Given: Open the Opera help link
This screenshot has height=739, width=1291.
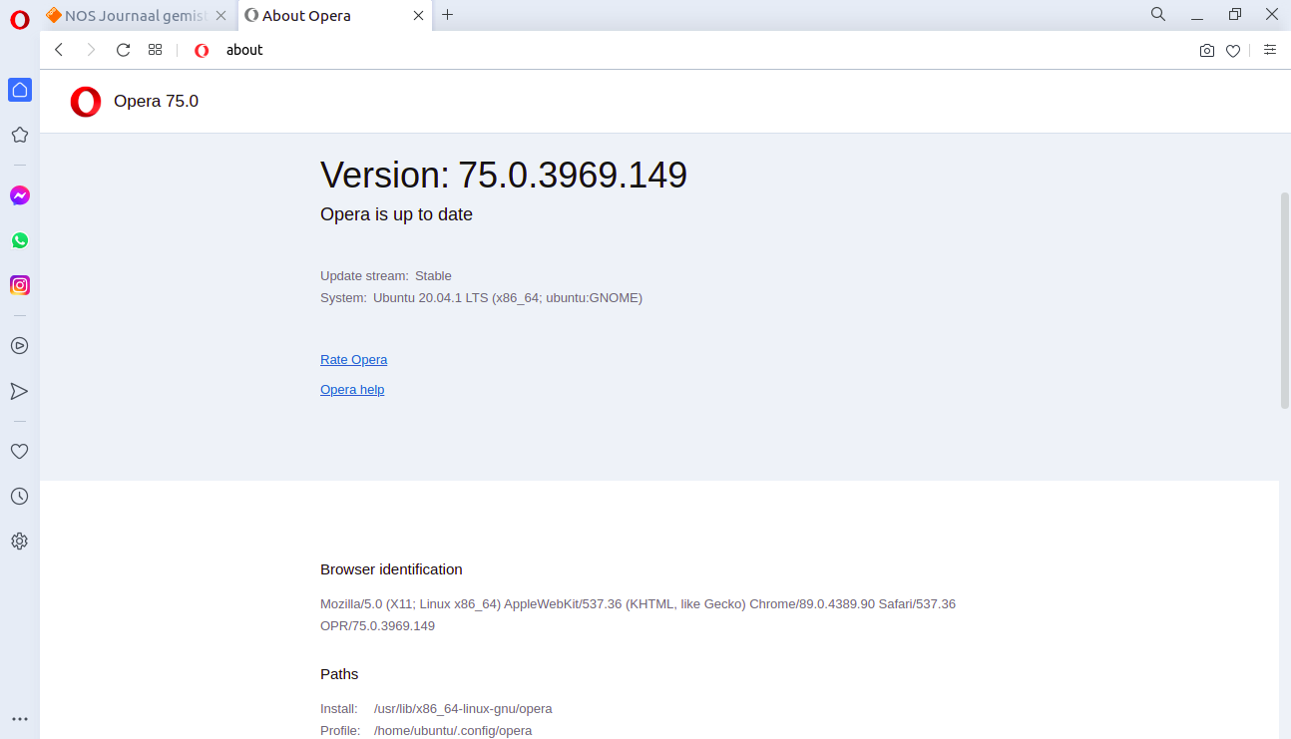Looking at the screenshot, I should point(351,390).
